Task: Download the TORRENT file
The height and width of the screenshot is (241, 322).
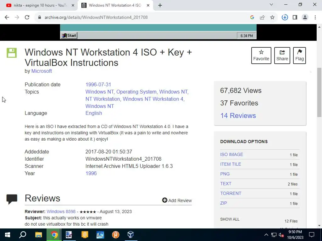Action: 230,193
